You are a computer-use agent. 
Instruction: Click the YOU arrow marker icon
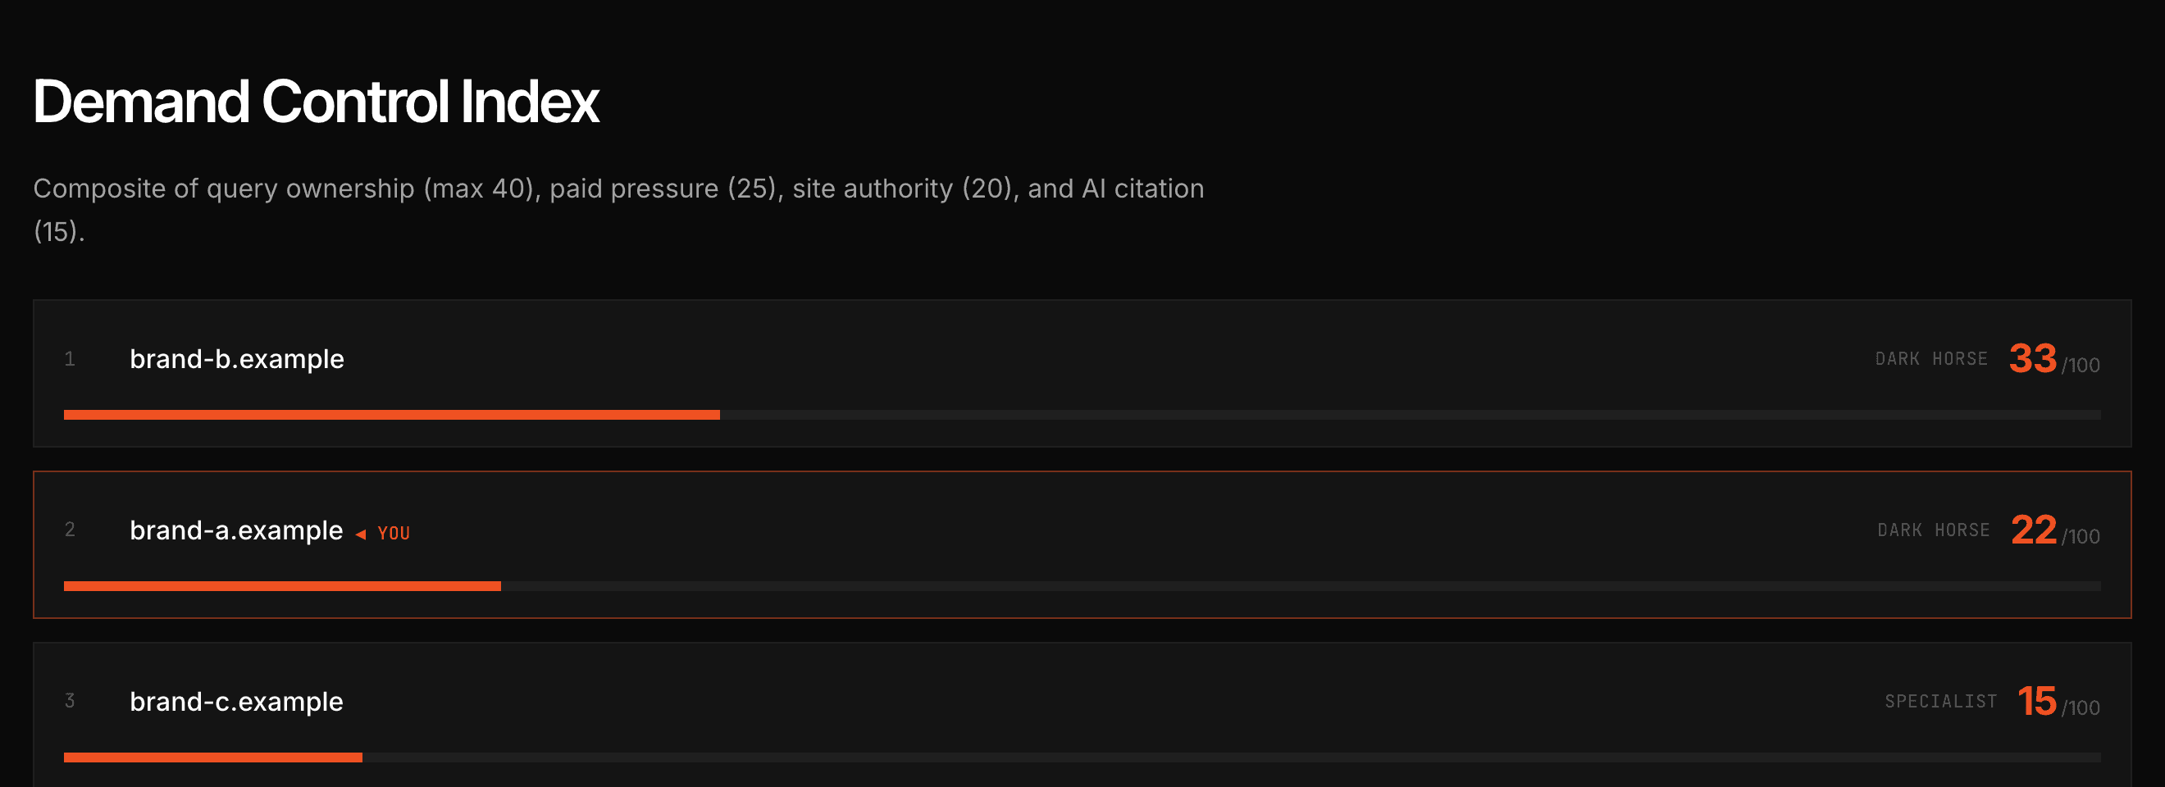361,535
